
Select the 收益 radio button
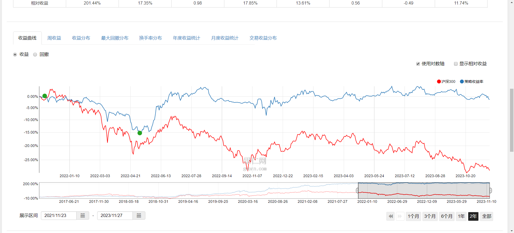tap(15, 55)
